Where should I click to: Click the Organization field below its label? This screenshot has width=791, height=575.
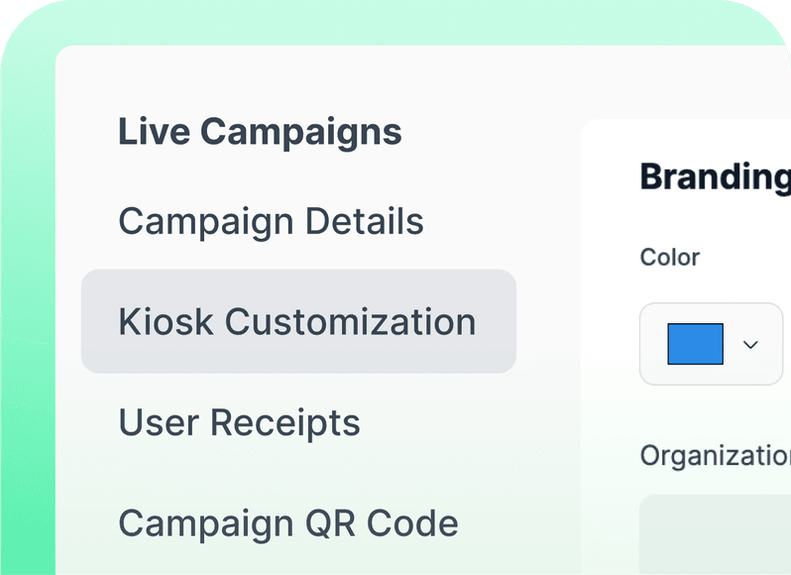click(x=716, y=534)
